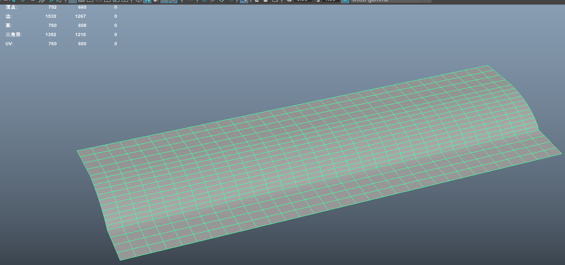Click the edge count 1539
Image resolution: width=565 pixels, height=265 pixels.
coord(51,16)
